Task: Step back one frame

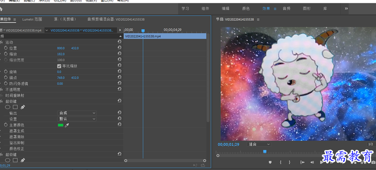Action: 312,162
